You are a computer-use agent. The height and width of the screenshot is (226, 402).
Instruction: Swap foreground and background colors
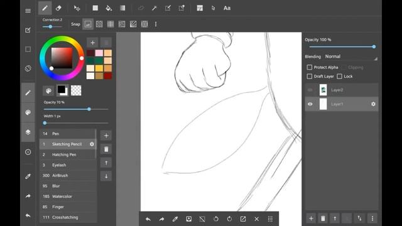point(62,90)
